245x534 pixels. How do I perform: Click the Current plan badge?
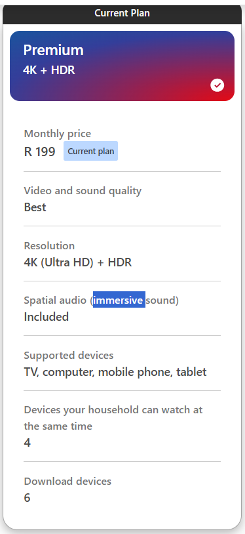pyautogui.click(x=90, y=151)
